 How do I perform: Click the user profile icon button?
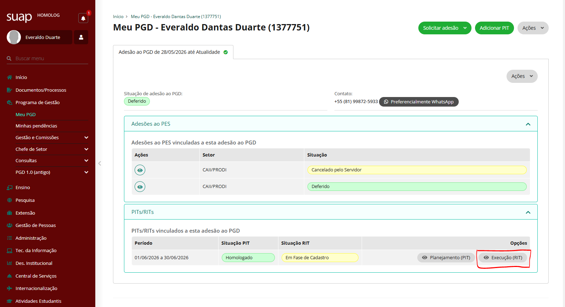(81, 37)
